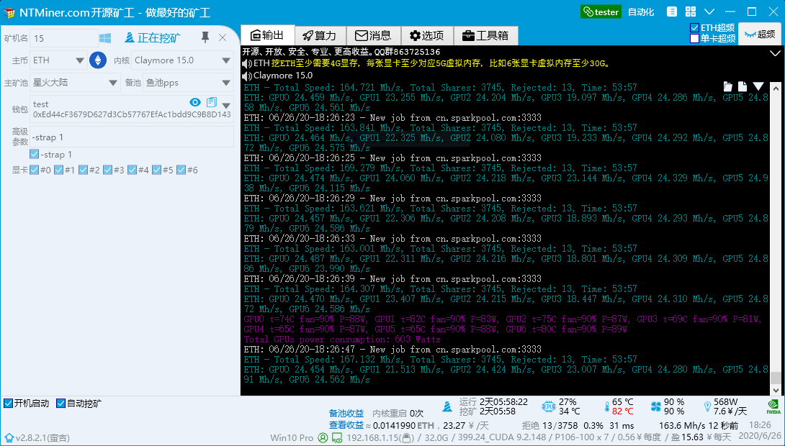Uncheck the ETH超频 overclock checkbox

[x=694, y=27]
